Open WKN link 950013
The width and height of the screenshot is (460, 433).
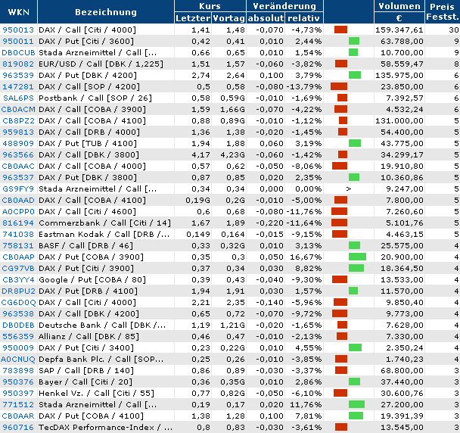(x=18, y=30)
